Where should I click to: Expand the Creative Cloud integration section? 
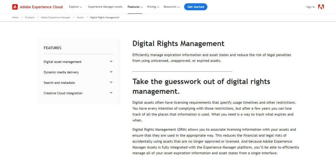click(x=78, y=93)
